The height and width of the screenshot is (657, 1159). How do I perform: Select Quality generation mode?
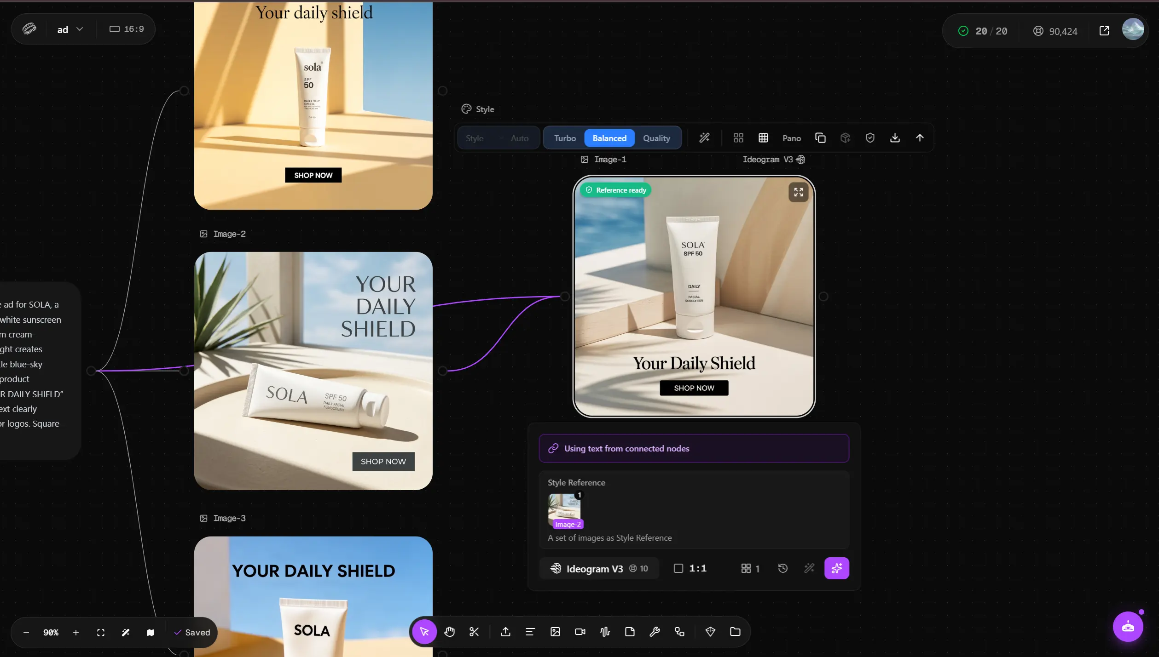(x=656, y=138)
